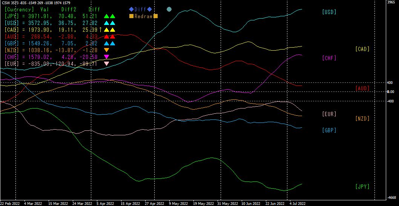Click the JPY Diff2 value 70.48
The image size is (399, 206).
pyautogui.click(x=67, y=16)
